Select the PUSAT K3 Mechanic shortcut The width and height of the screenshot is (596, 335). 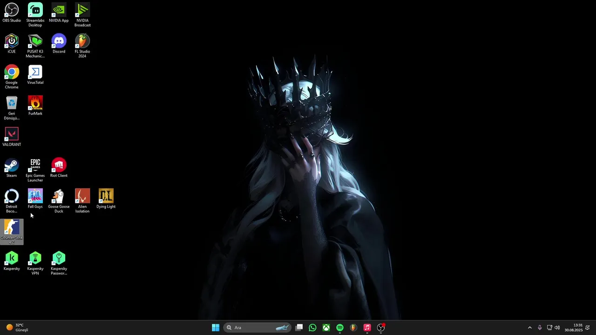point(35,46)
